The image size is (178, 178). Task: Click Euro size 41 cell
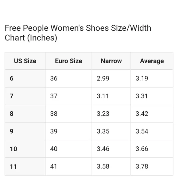(x=68, y=166)
